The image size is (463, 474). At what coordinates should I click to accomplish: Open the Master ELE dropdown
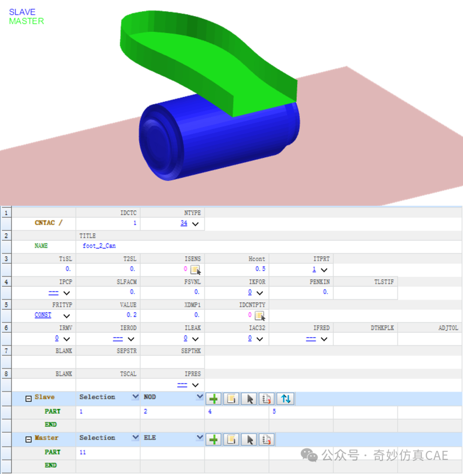[x=200, y=437]
